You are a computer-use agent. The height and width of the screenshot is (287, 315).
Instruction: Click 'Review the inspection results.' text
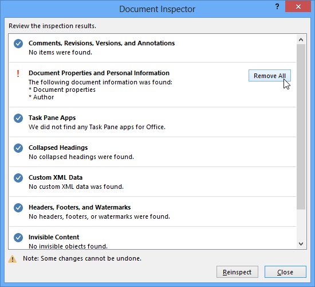click(x=53, y=26)
